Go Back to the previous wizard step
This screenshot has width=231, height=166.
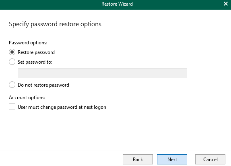(x=138, y=160)
